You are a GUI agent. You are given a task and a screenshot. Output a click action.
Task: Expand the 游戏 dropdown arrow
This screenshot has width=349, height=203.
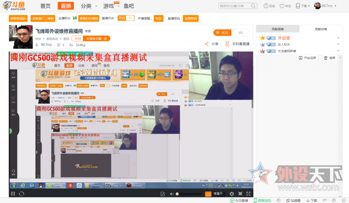(118, 6)
